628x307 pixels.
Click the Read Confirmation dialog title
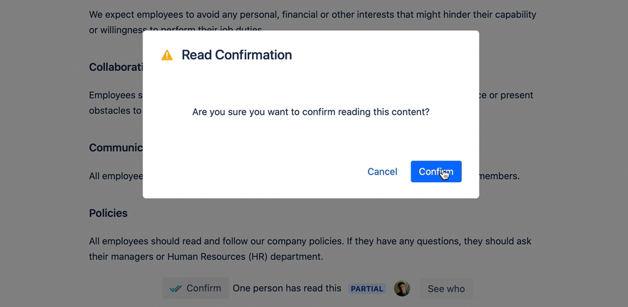[x=237, y=55]
